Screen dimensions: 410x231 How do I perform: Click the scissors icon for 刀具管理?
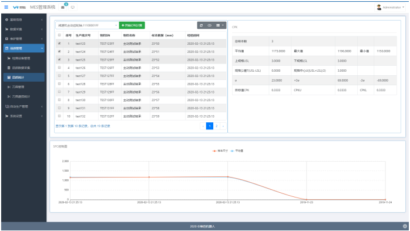coord(9,87)
